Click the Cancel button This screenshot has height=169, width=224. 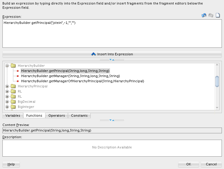(211, 164)
